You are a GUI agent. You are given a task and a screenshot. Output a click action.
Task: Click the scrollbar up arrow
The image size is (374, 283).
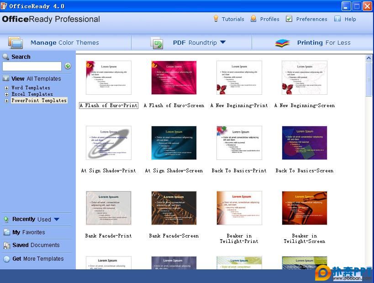[369, 58]
